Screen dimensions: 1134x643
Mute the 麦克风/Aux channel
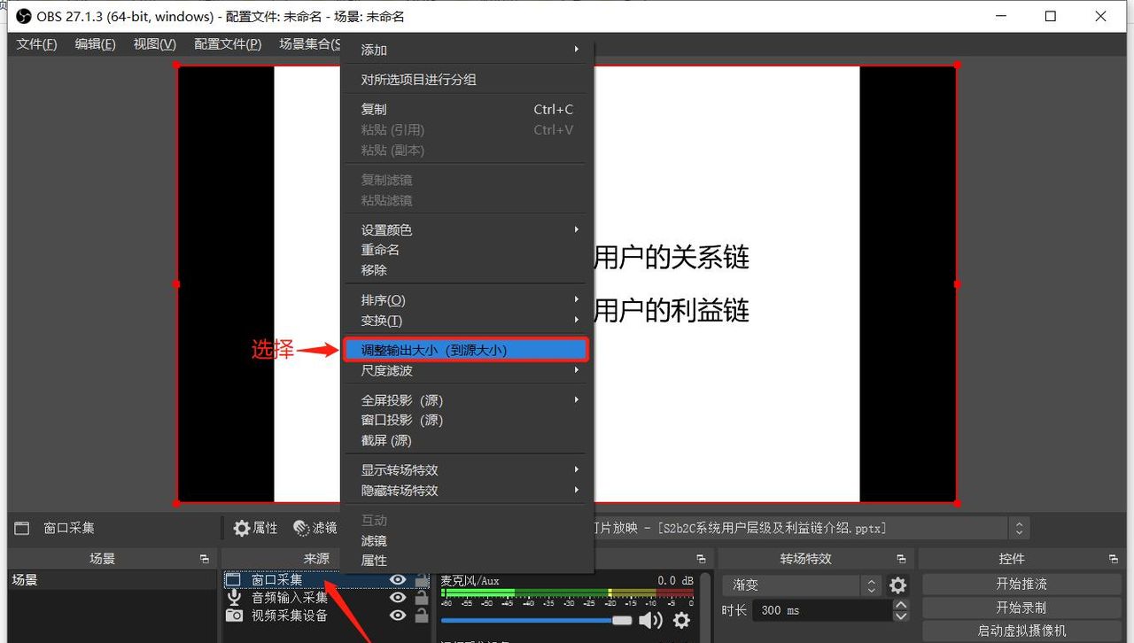click(651, 620)
